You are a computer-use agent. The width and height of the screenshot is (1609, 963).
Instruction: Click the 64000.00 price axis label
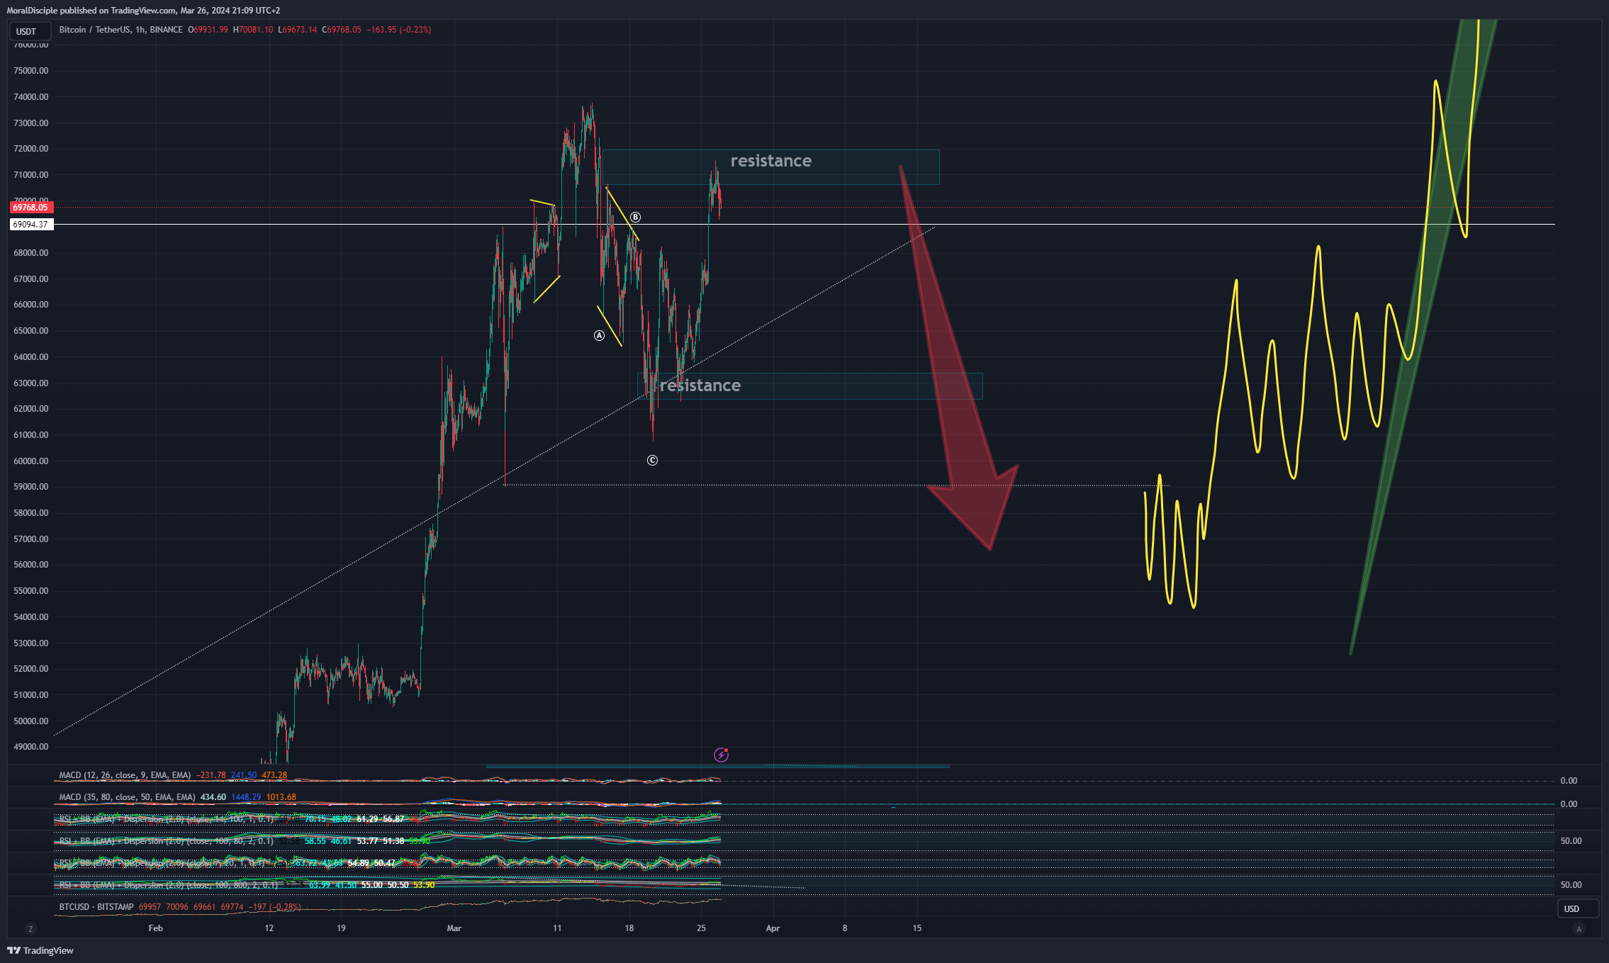point(31,357)
